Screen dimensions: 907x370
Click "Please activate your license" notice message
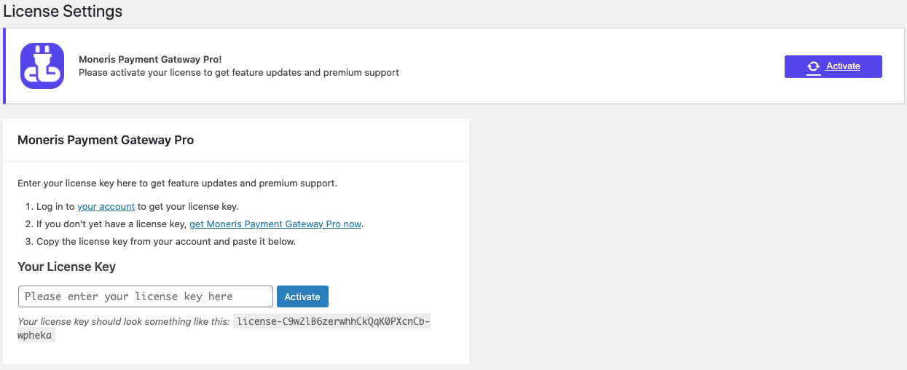[x=239, y=72]
